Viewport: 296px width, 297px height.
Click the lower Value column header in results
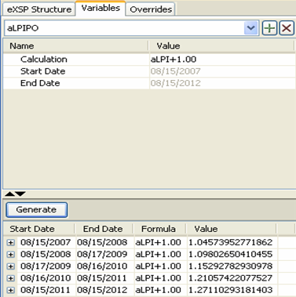click(232, 229)
